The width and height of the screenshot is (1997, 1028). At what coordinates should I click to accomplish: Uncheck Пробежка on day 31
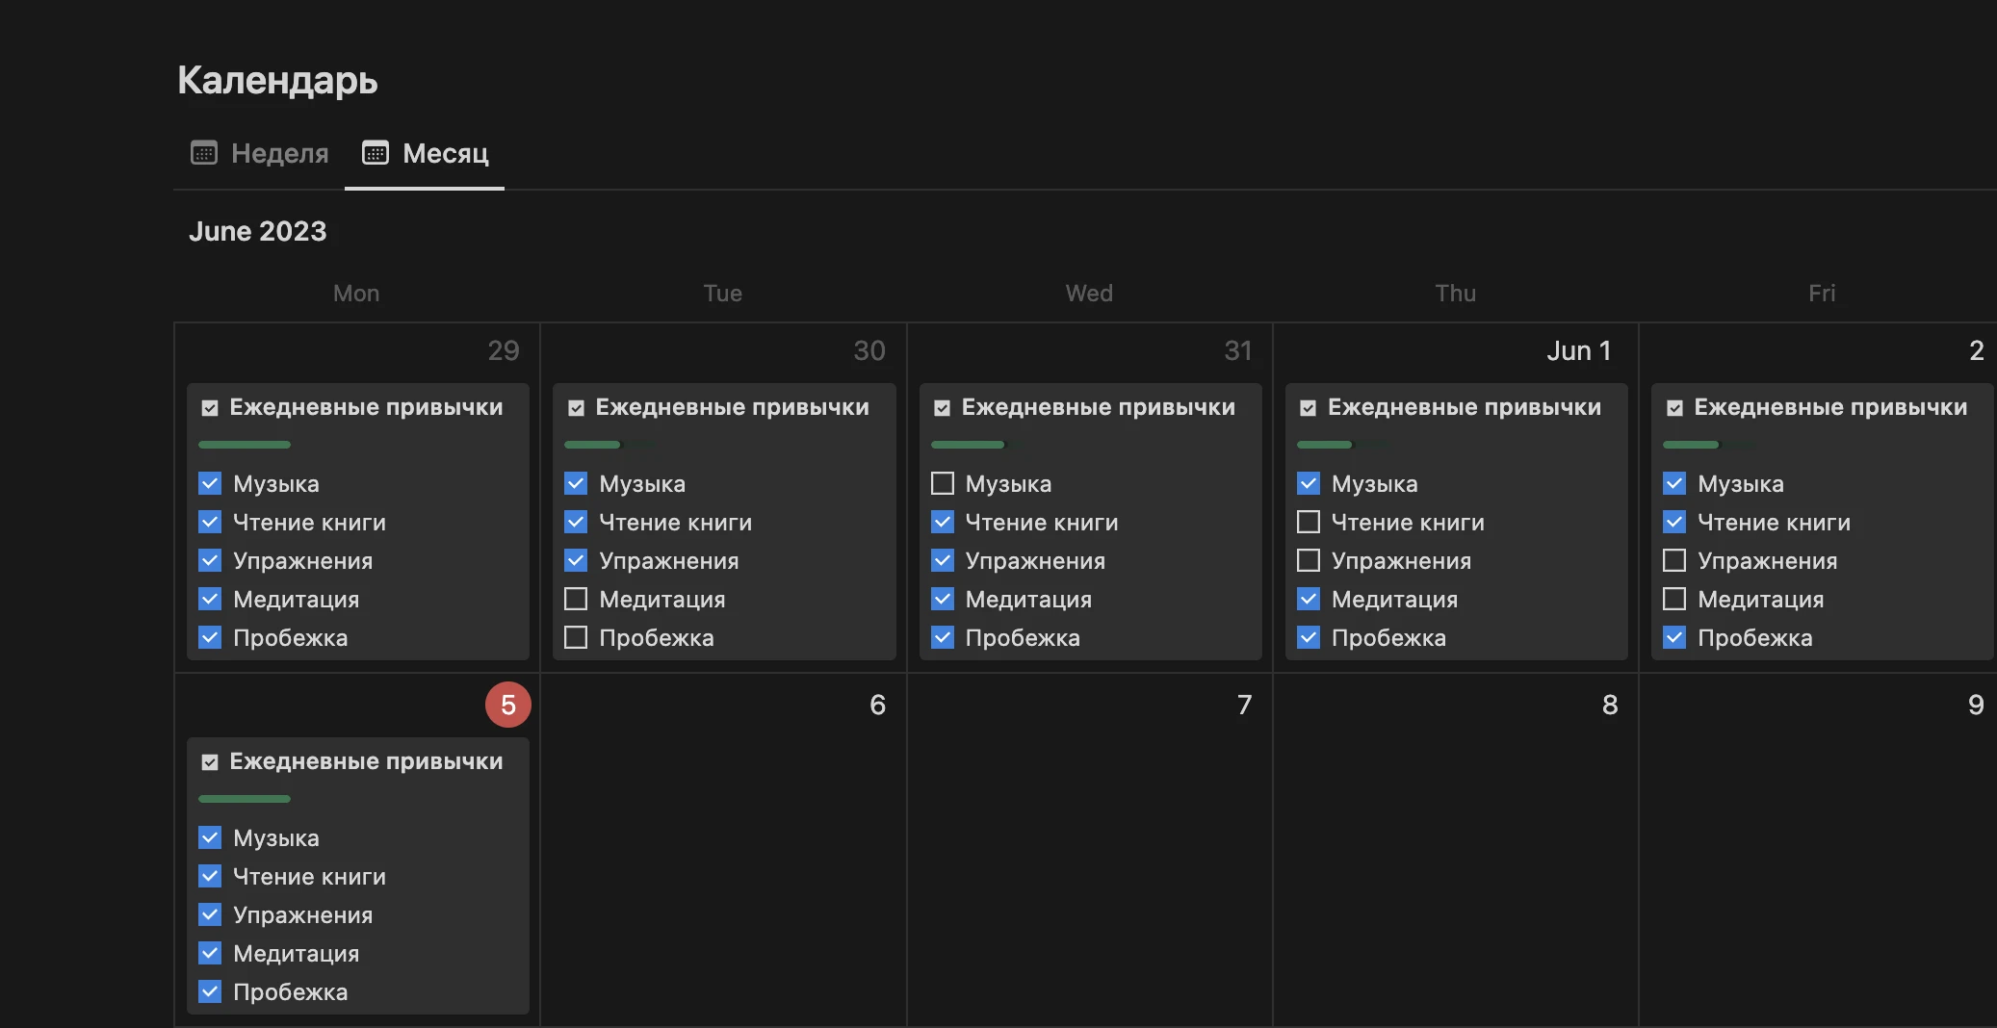[943, 637]
